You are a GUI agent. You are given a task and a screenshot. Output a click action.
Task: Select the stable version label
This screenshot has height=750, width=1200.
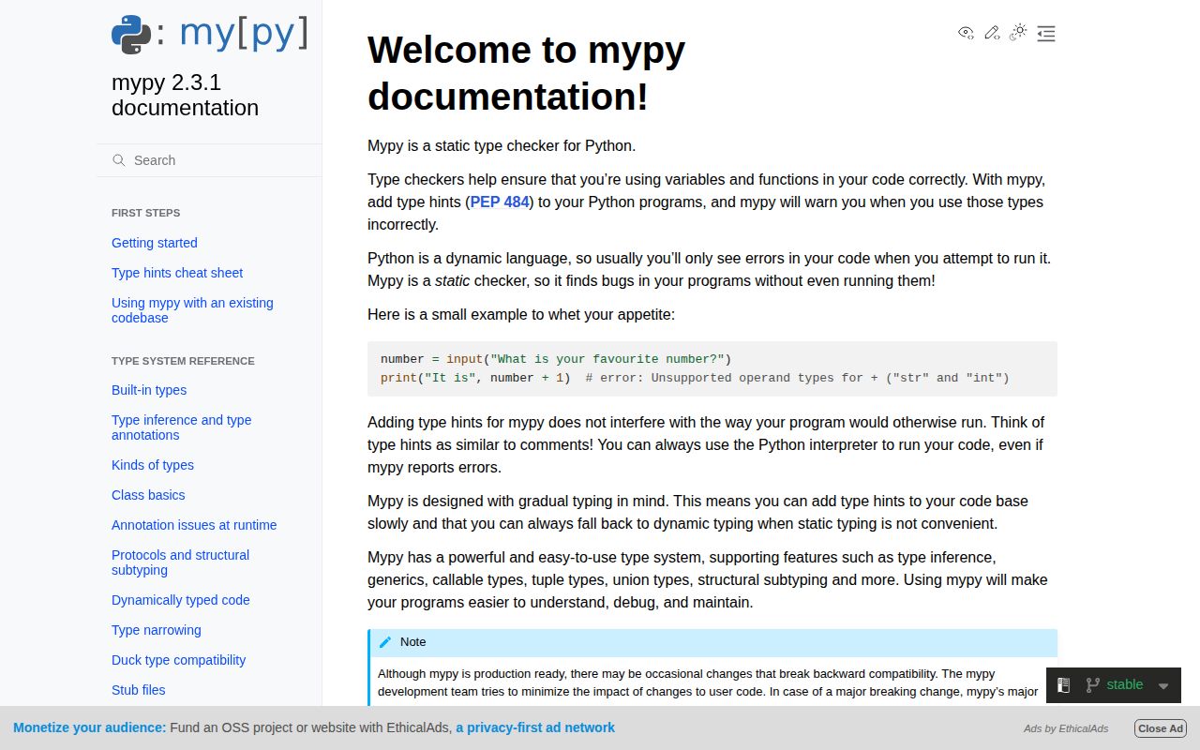pos(1125,684)
